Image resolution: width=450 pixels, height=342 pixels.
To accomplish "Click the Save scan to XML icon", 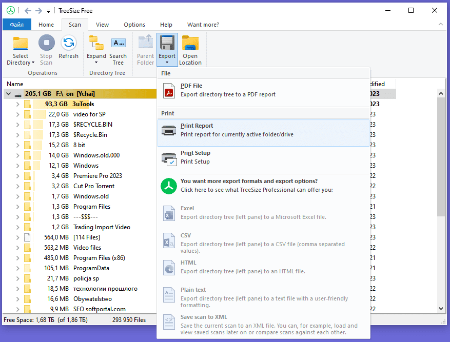I will 169,322.
